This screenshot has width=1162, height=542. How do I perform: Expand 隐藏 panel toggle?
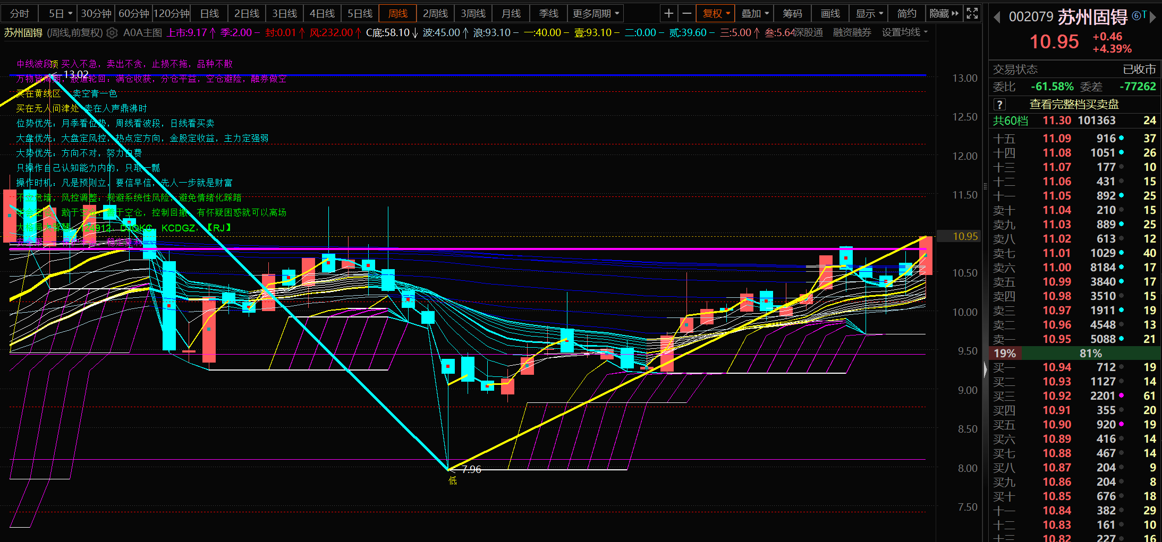(x=944, y=13)
